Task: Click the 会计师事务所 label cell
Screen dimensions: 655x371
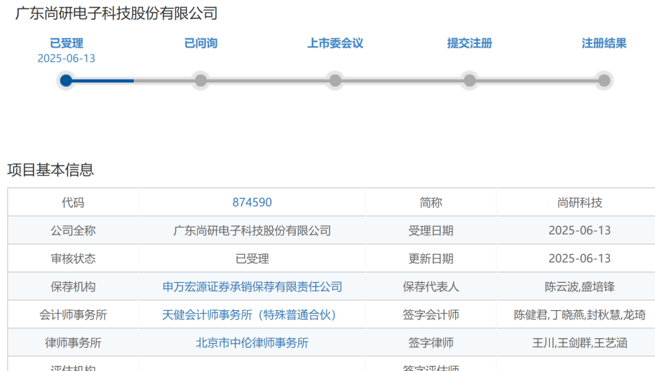Action: (73, 314)
